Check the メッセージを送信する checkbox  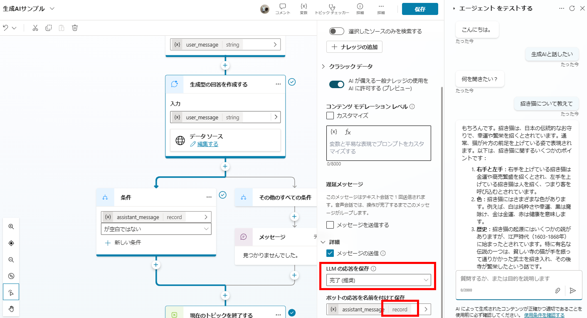[x=330, y=225]
